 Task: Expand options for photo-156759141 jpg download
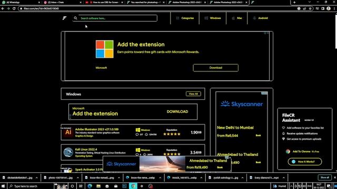coord(78,178)
